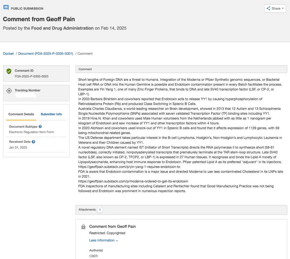Open the Share dropdown menu

coord(275,8)
